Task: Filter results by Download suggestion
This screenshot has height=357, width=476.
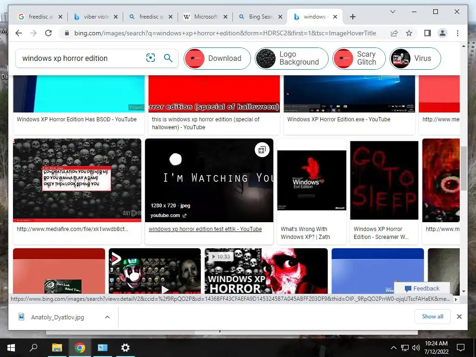Action: (218, 58)
